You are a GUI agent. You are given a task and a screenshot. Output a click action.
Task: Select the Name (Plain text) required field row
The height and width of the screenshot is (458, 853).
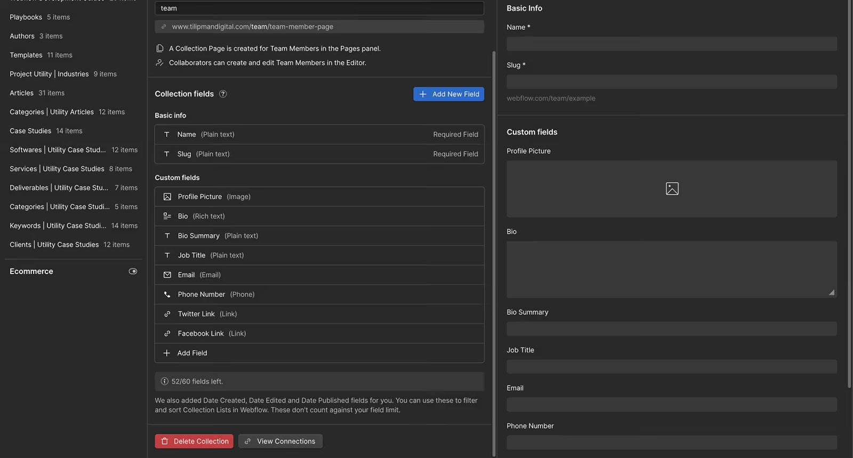click(x=319, y=134)
